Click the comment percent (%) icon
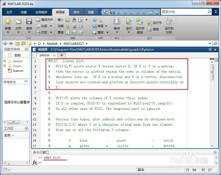Screen dimensions: 221x175 [x=68, y=26]
